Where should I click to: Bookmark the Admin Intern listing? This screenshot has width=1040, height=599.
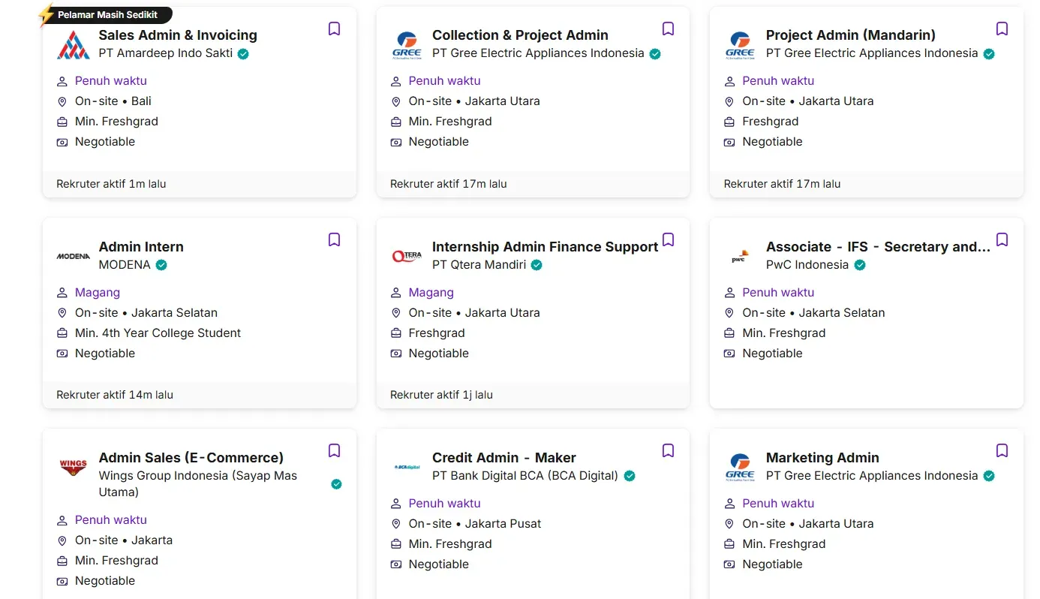tap(334, 239)
